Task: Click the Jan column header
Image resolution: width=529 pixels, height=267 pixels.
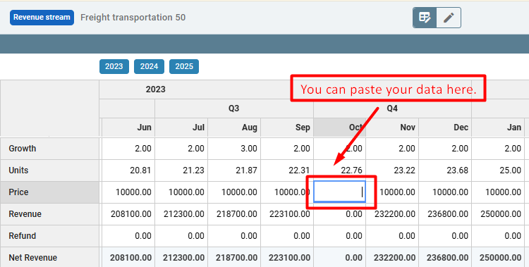Action: [x=498, y=128]
